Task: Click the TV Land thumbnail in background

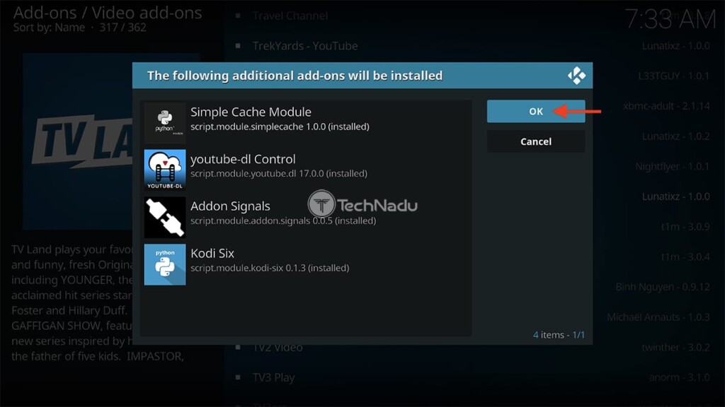Action: (77, 141)
